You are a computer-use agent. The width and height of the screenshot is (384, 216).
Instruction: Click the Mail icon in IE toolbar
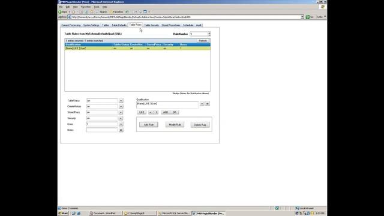click(133, 12)
